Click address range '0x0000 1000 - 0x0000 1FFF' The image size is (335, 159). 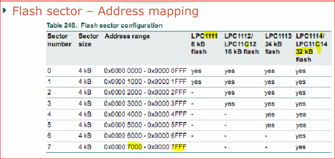click(x=145, y=82)
